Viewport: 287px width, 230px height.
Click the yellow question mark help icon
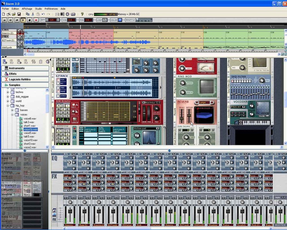(82, 14)
